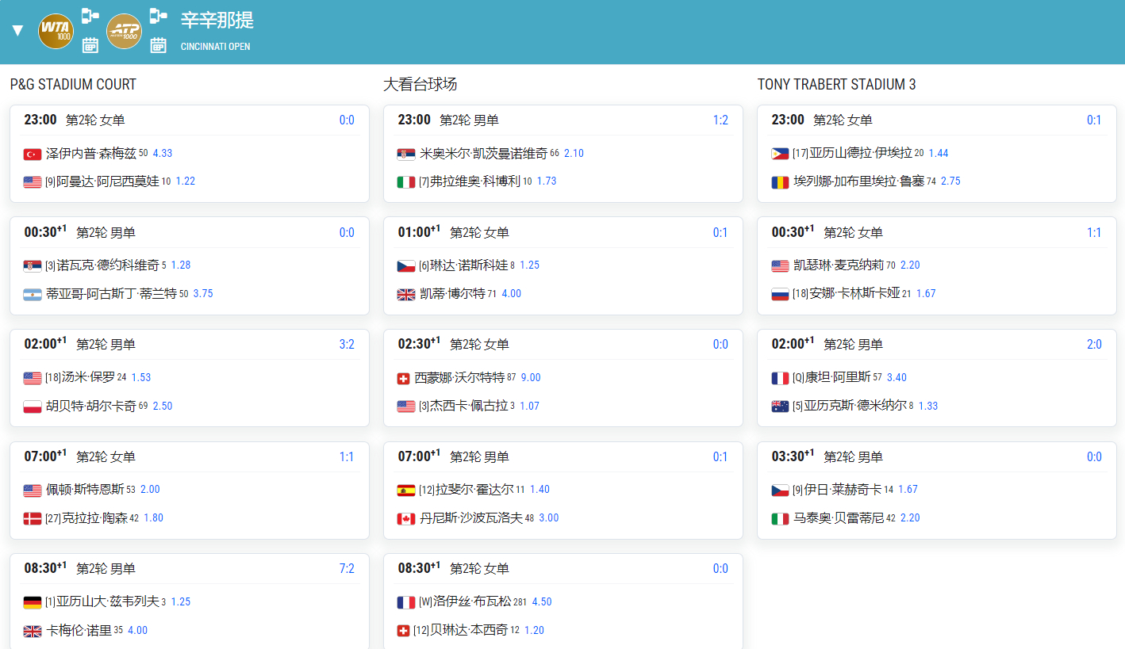Open head-to-head 2:0 in 德米纳尔 match
This screenshot has height=649, width=1125.
(1094, 345)
